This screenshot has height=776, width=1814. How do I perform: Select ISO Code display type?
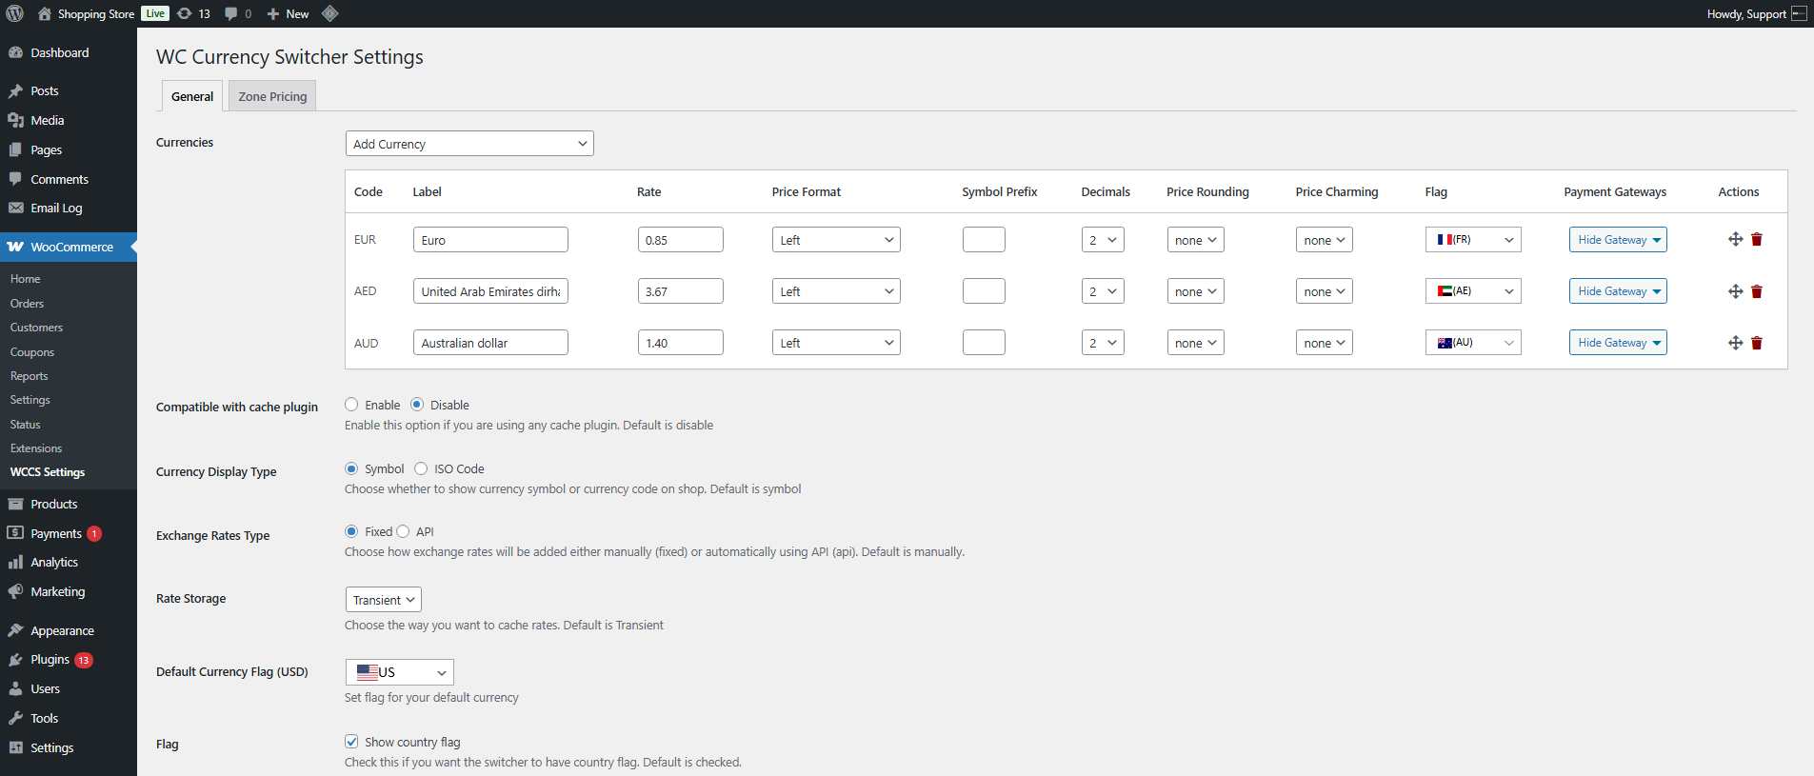(421, 468)
